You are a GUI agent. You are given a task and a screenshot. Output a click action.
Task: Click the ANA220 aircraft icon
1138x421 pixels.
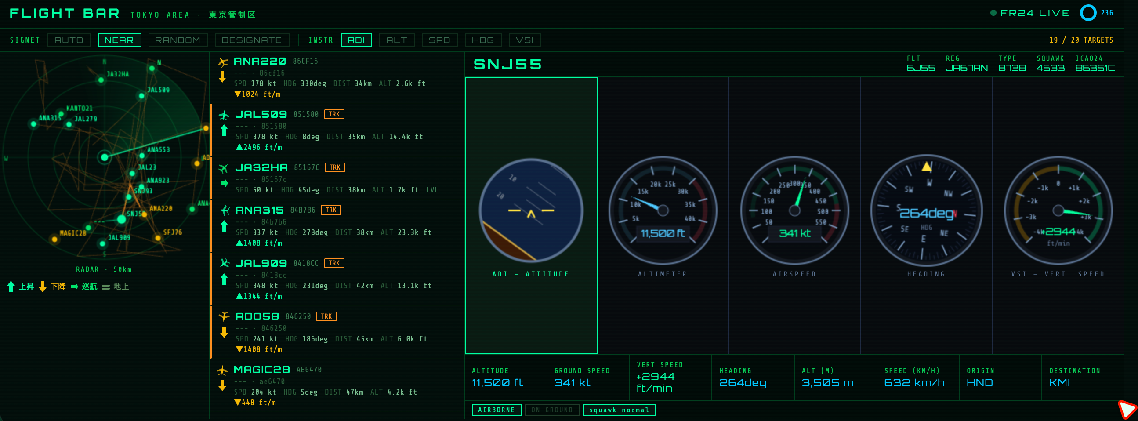pyautogui.click(x=223, y=62)
